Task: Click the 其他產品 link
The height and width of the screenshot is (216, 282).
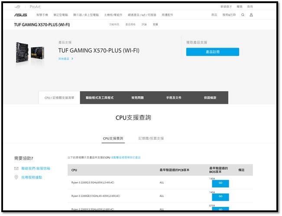Action: click(x=64, y=58)
